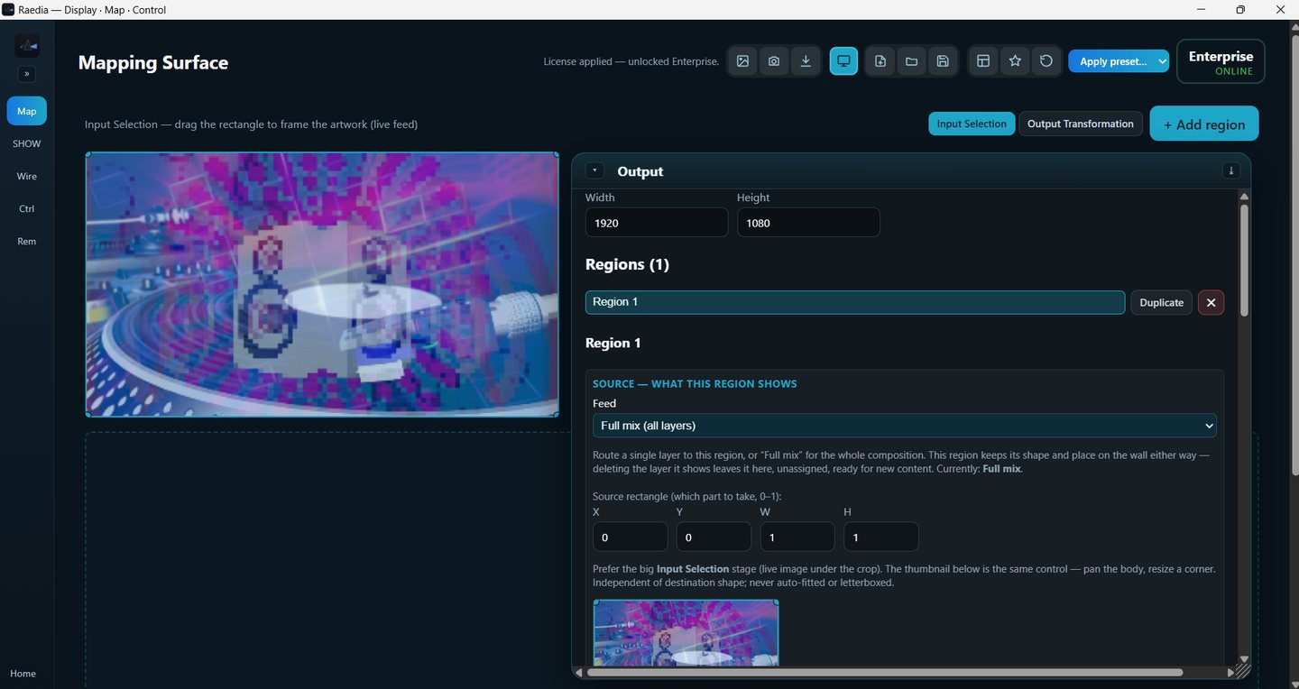1299x689 pixels.
Task: Click the Raedia logo in sidebar
Action: click(x=27, y=45)
